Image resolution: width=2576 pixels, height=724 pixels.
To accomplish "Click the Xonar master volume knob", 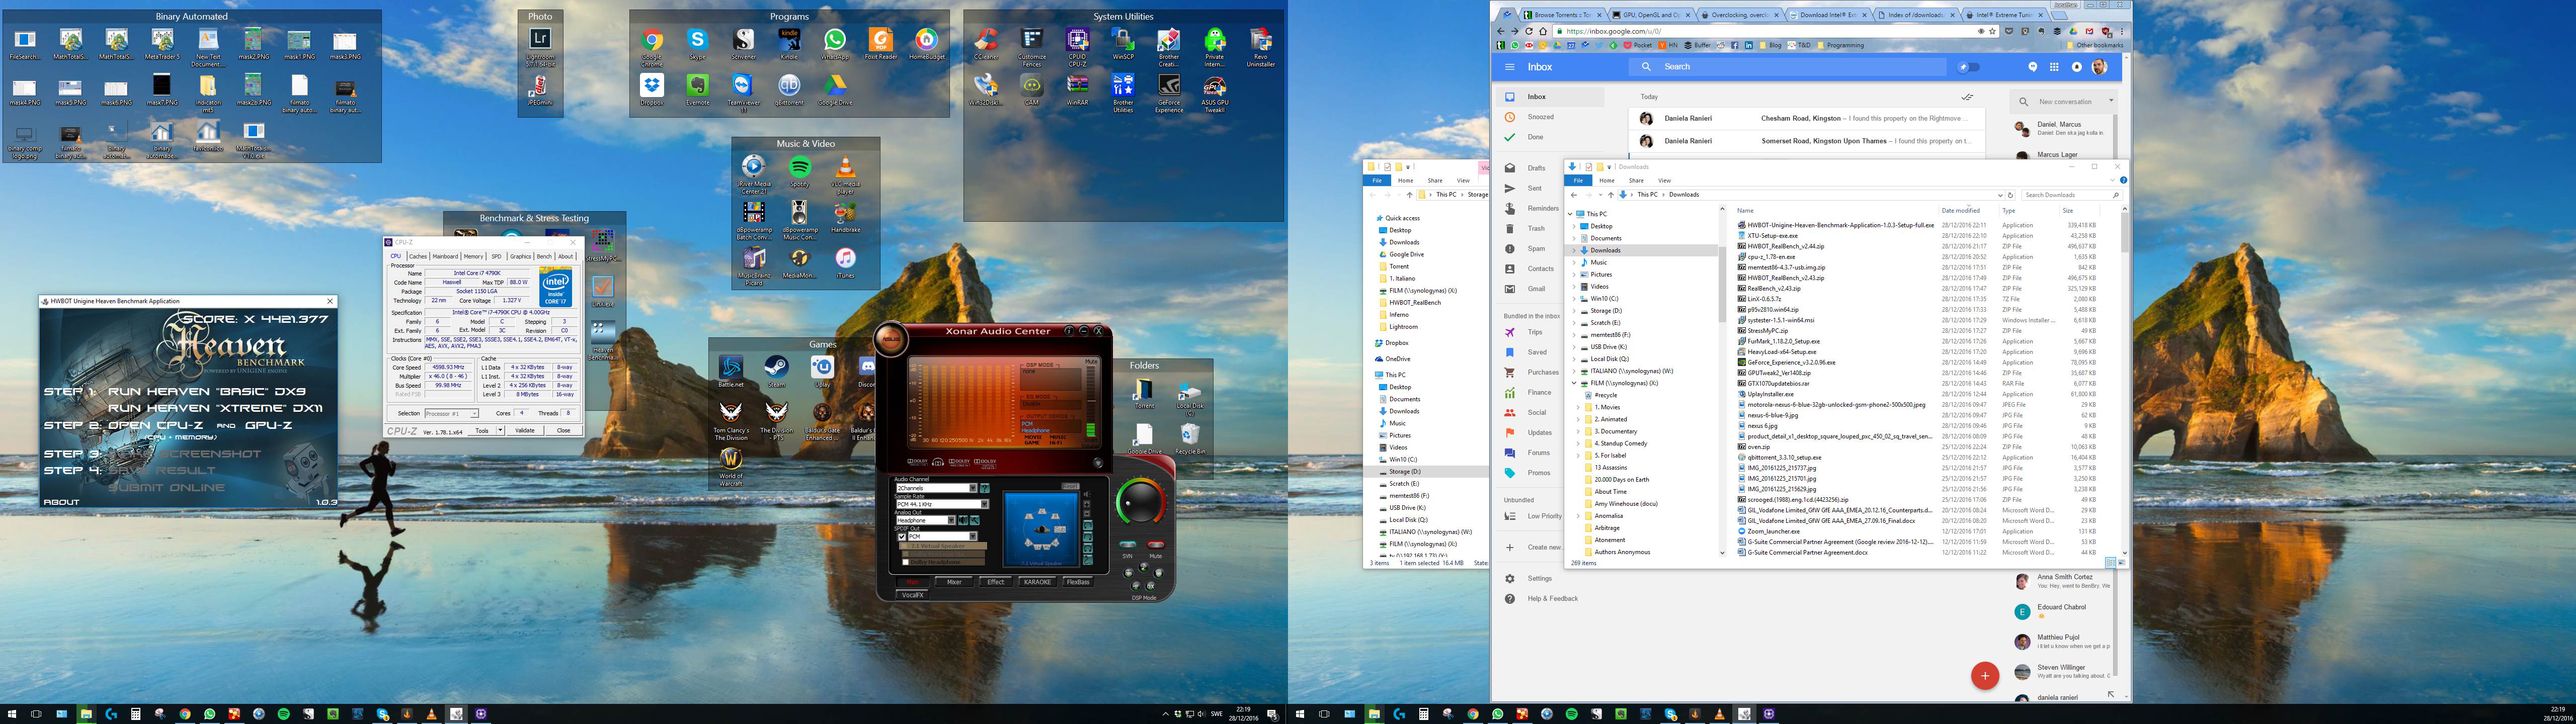I will point(1141,503).
